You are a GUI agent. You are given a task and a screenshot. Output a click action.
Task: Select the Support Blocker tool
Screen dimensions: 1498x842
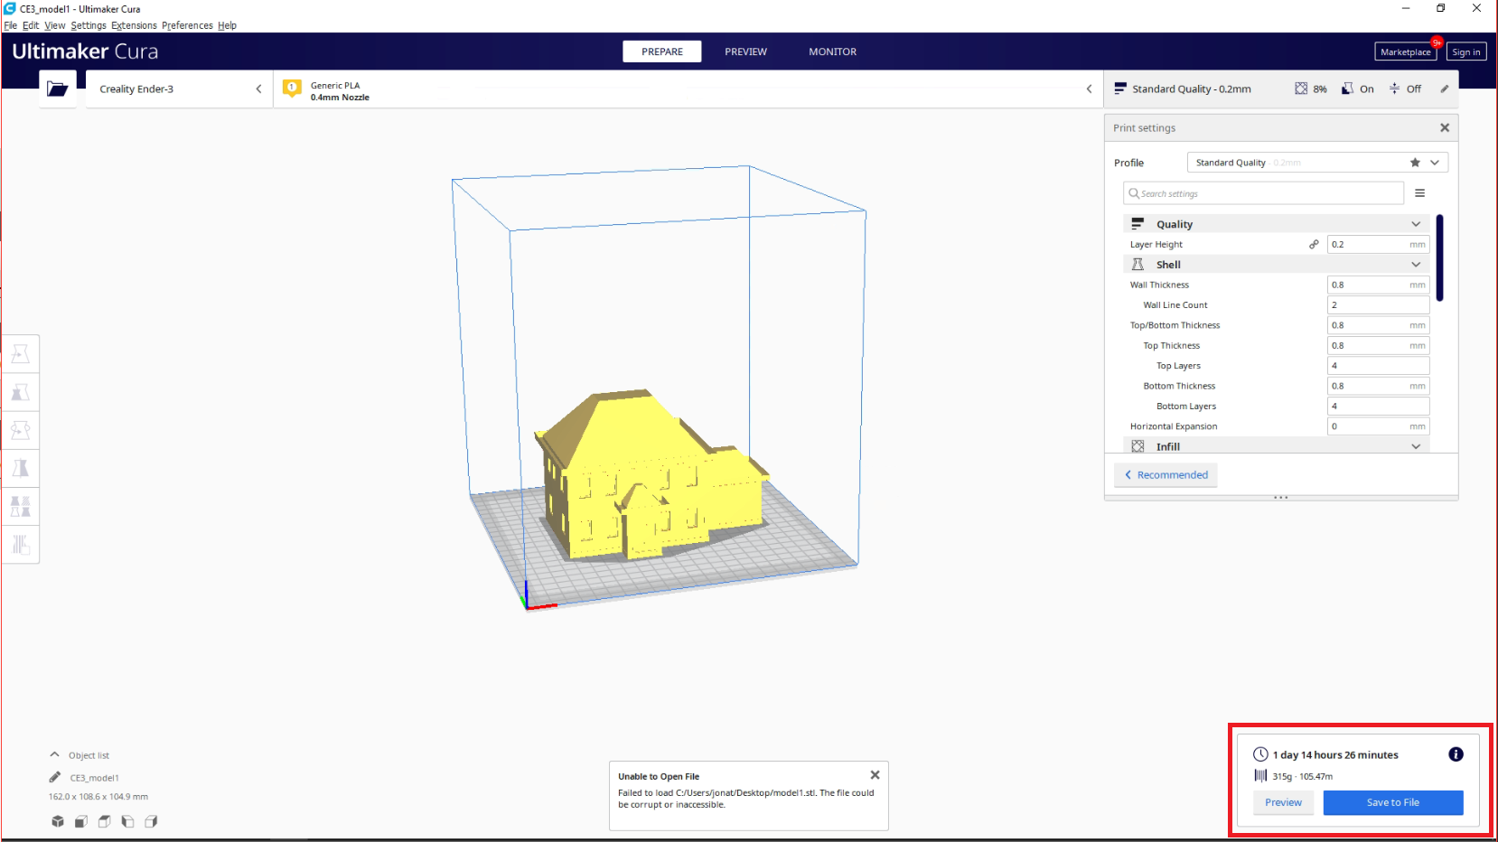click(20, 544)
